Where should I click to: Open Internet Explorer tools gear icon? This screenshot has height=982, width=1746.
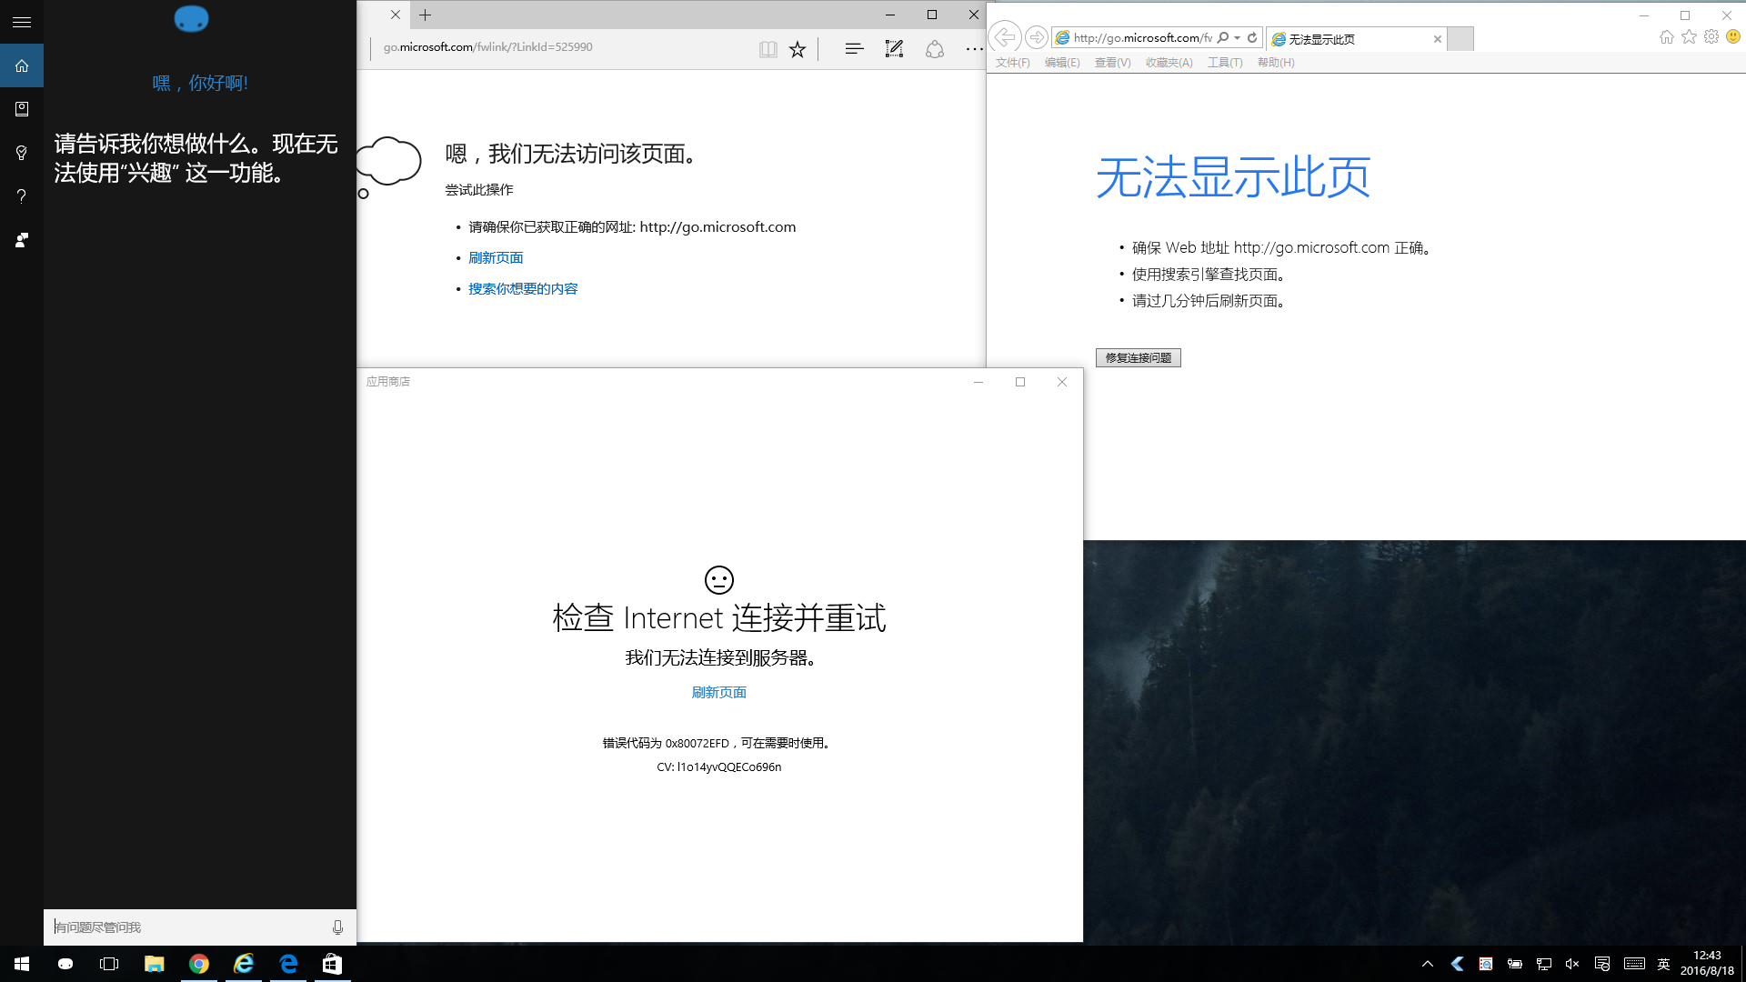[1711, 37]
